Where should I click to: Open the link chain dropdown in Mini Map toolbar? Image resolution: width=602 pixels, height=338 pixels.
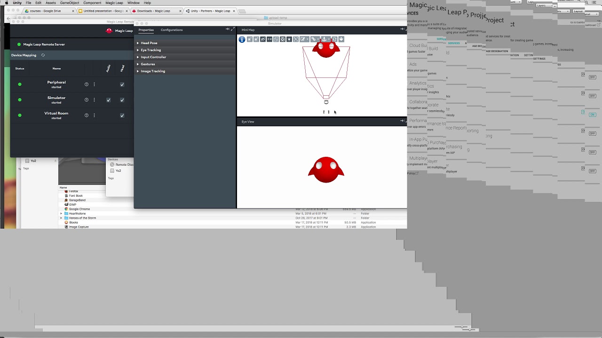pos(315,39)
